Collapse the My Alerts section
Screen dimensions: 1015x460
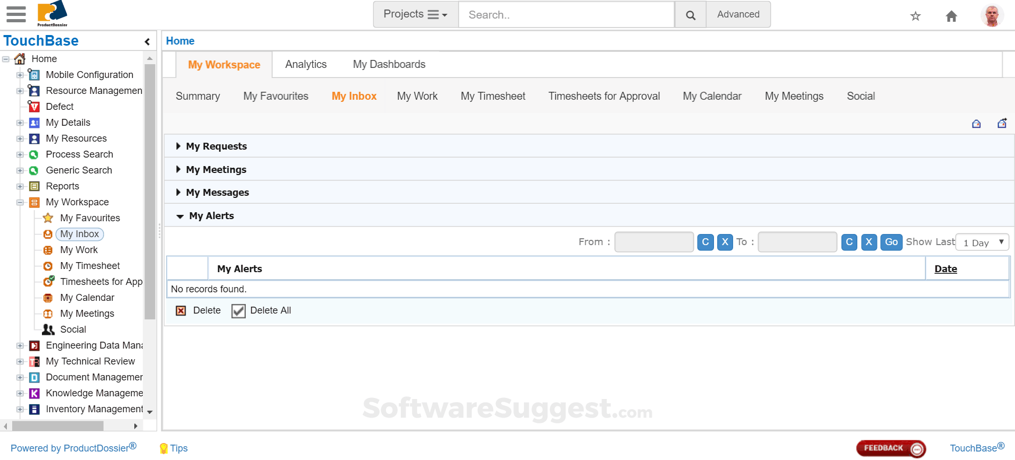coord(180,216)
